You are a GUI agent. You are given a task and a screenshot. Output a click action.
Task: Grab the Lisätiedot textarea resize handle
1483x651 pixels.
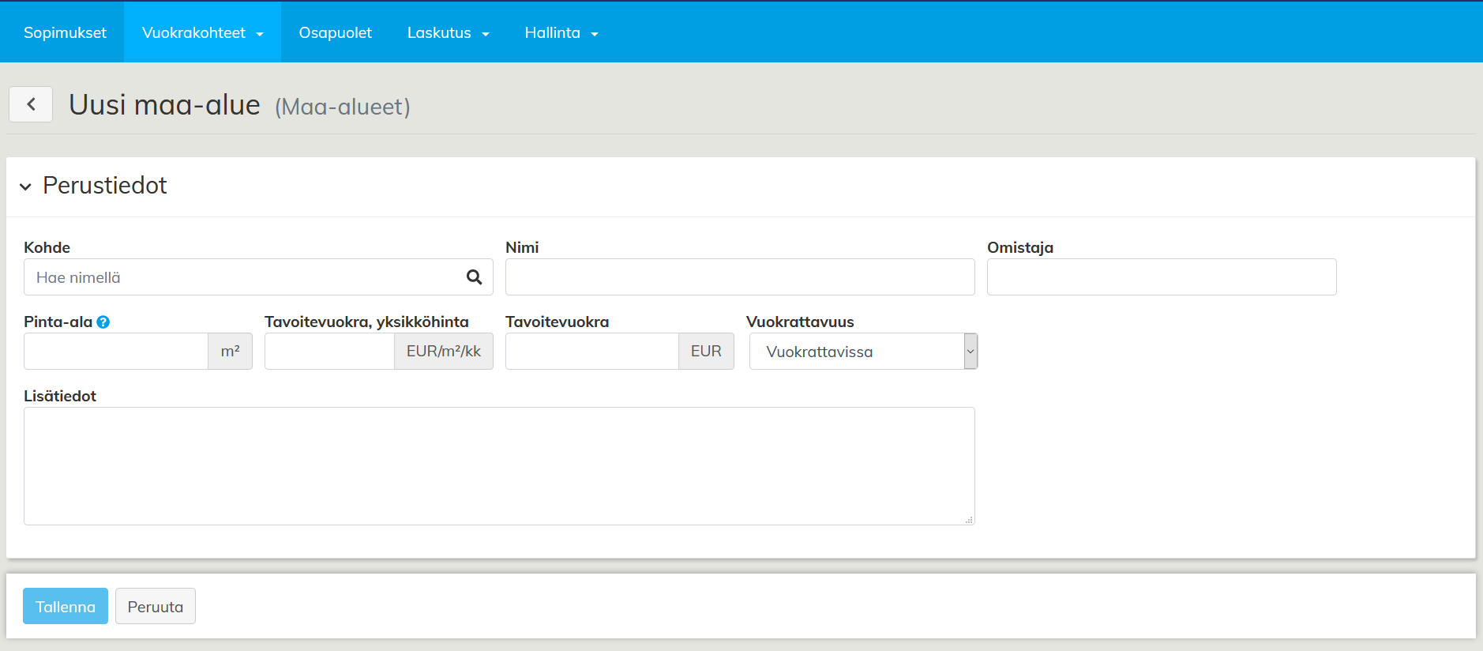969,520
